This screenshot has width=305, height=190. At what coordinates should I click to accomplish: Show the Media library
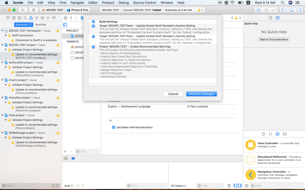coord(285,134)
